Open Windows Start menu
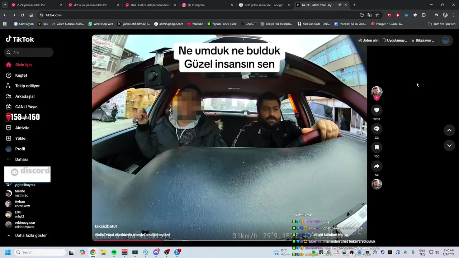Screen dimensions: 459x258 8,252
